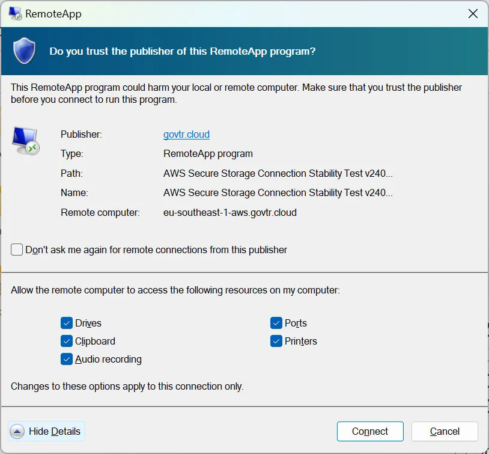Image resolution: width=489 pixels, height=454 pixels.
Task: Uncheck the Ports resource checkbox
Action: pos(276,323)
